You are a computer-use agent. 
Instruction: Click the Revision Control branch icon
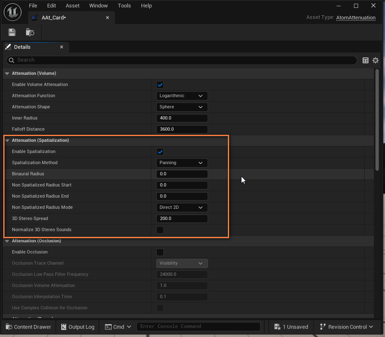323,327
